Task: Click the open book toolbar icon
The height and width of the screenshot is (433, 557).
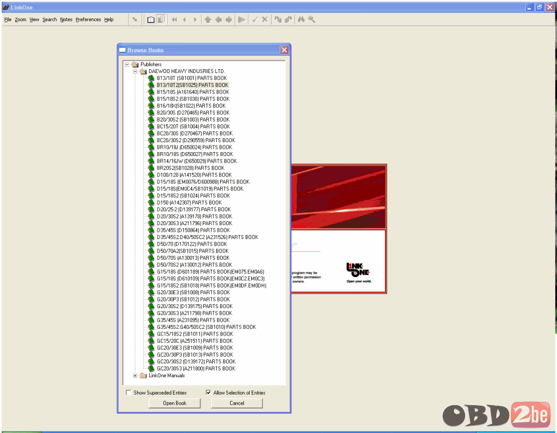Action: point(150,20)
